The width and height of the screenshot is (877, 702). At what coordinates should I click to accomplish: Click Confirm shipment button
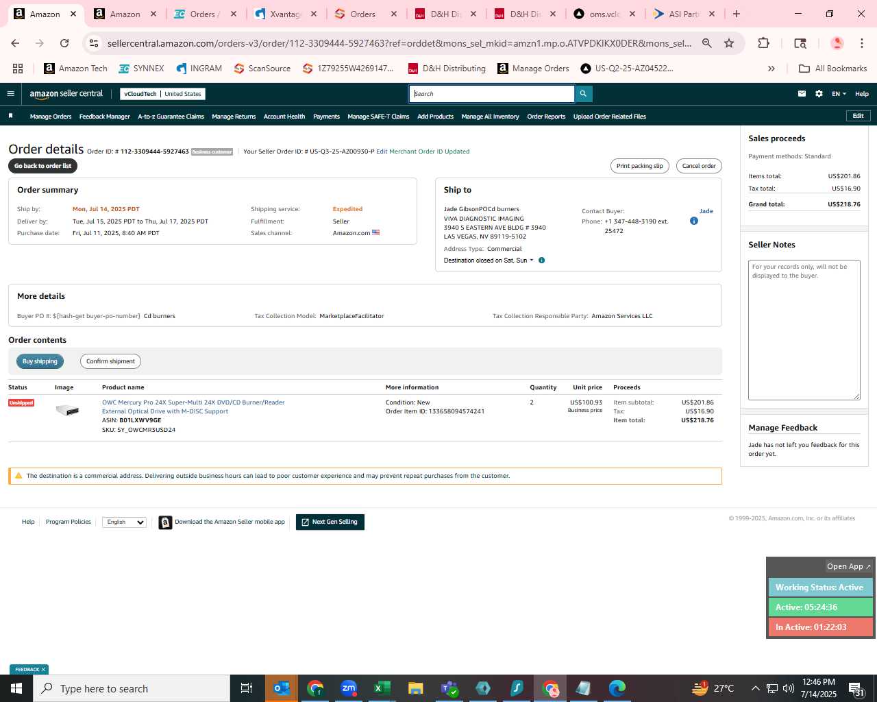(x=110, y=361)
